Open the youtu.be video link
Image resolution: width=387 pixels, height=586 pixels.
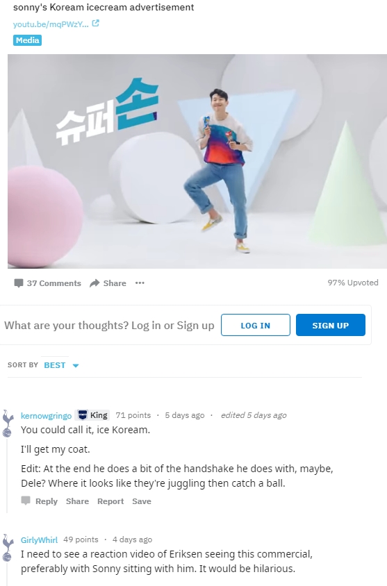51,24
